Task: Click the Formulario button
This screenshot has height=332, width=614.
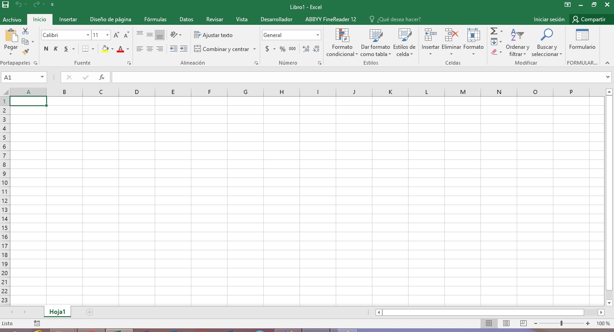Action: pyautogui.click(x=582, y=42)
